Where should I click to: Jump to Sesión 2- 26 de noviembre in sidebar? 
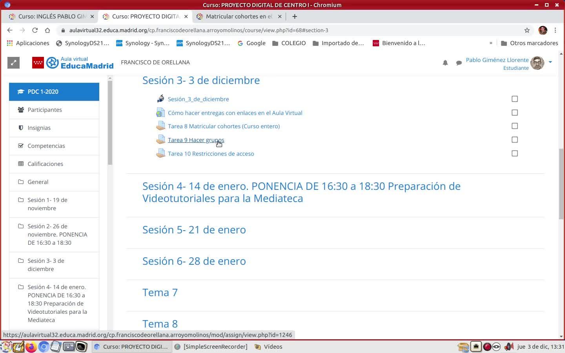pos(54,235)
